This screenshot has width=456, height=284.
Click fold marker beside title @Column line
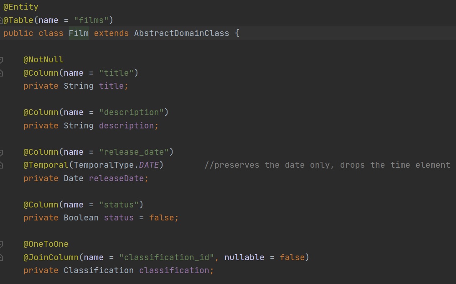[x=1, y=73]
